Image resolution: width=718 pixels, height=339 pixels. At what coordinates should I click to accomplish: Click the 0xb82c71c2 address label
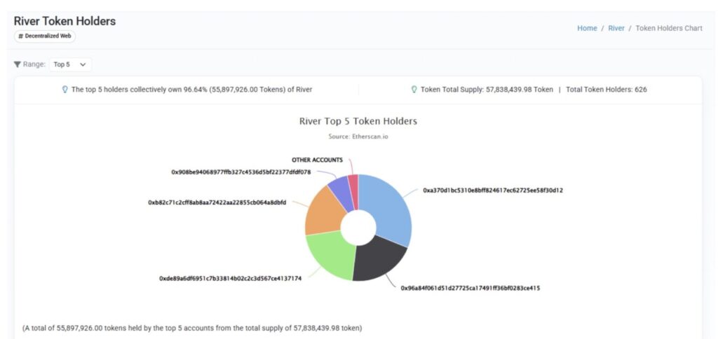coord(217,202)
